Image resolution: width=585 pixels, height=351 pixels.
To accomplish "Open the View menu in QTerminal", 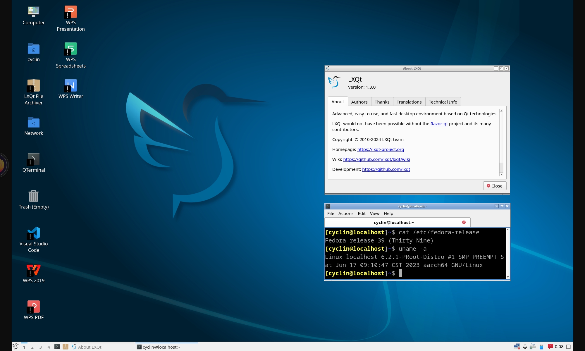I will point(375,214).
